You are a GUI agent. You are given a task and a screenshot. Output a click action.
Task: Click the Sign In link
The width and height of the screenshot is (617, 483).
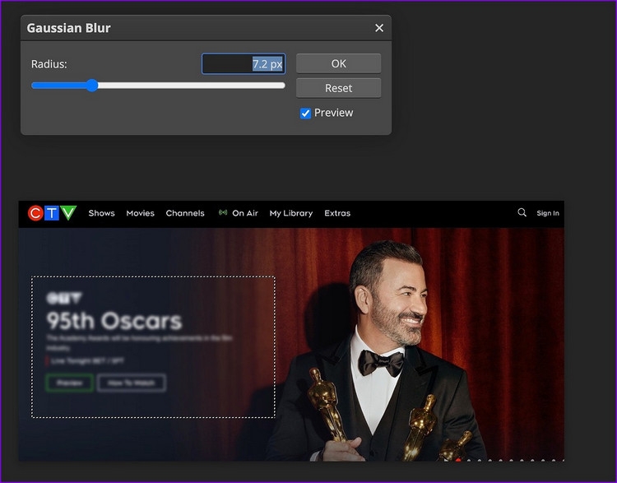[x=548, y=213]
